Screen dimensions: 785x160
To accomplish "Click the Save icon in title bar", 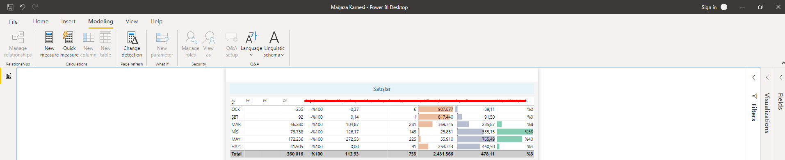I will [10, 7].
